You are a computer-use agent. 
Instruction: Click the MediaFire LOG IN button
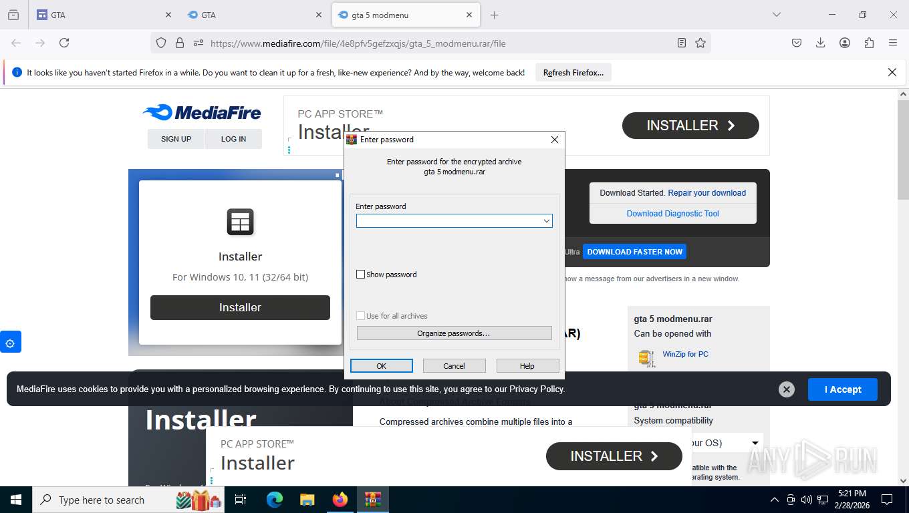tap(233, 139)
